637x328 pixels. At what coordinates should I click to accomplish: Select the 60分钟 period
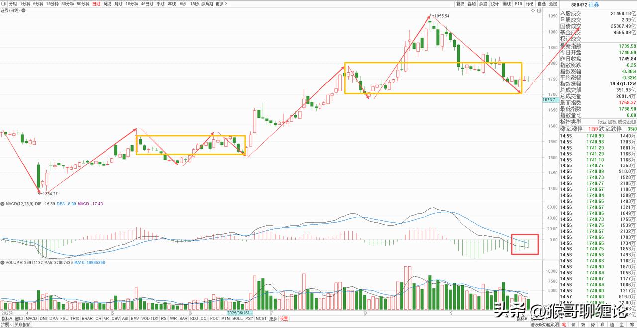click(83, 4)
